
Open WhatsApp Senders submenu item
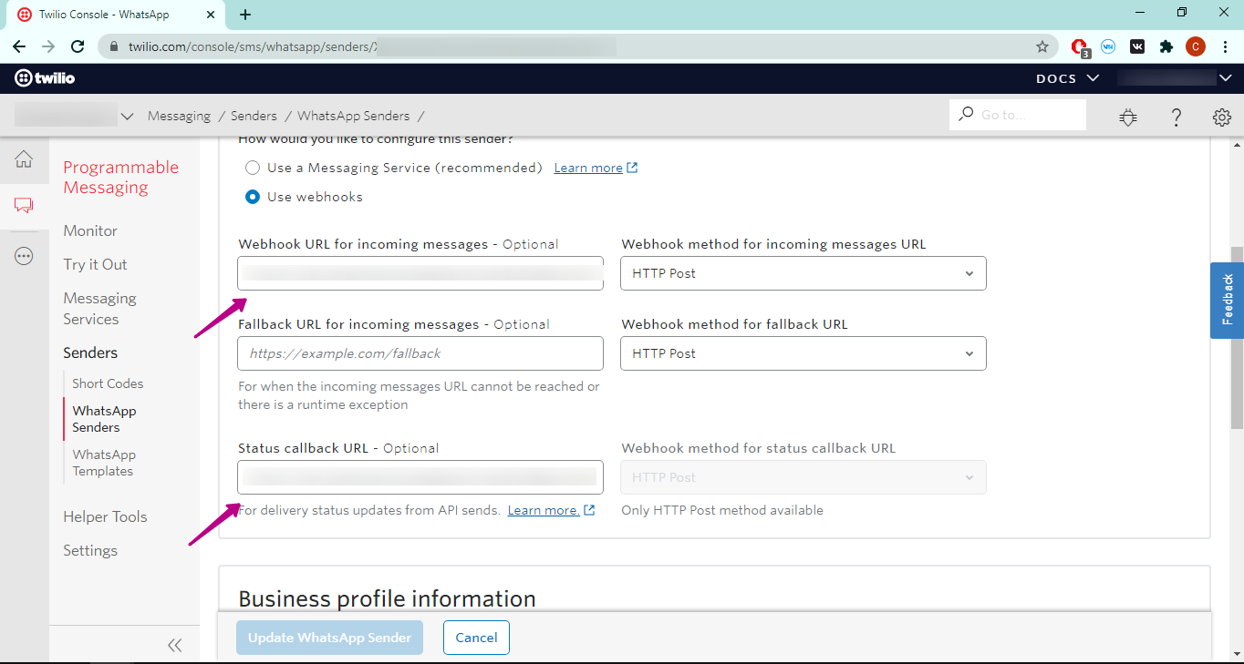click(x=104, y=419)
